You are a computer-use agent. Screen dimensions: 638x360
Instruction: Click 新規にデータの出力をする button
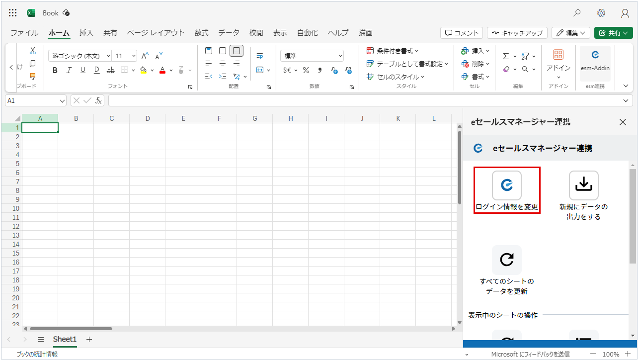(584, 195)
